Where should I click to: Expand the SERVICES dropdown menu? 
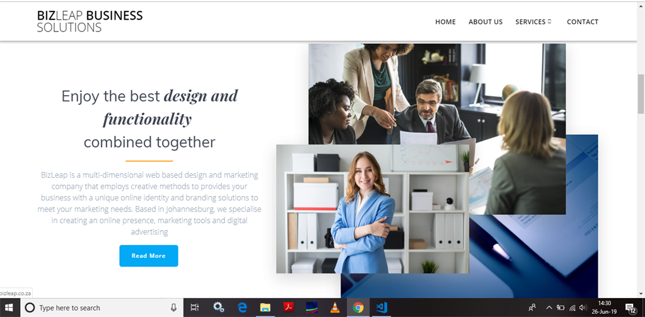(533, 22)
